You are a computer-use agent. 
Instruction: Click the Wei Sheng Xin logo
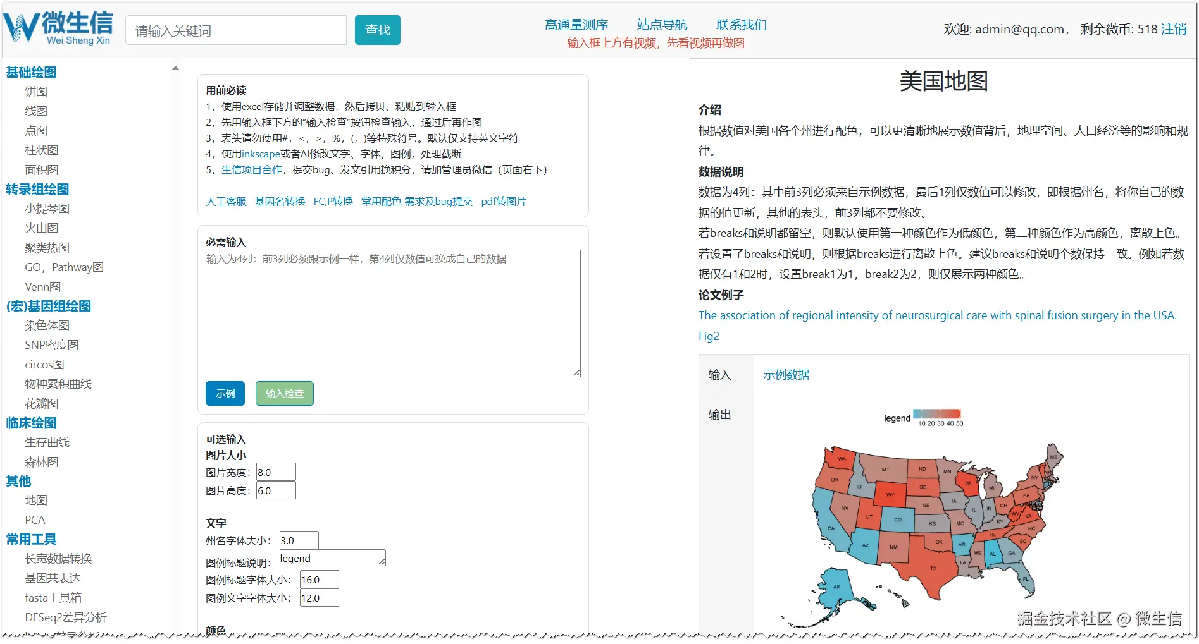58,28
